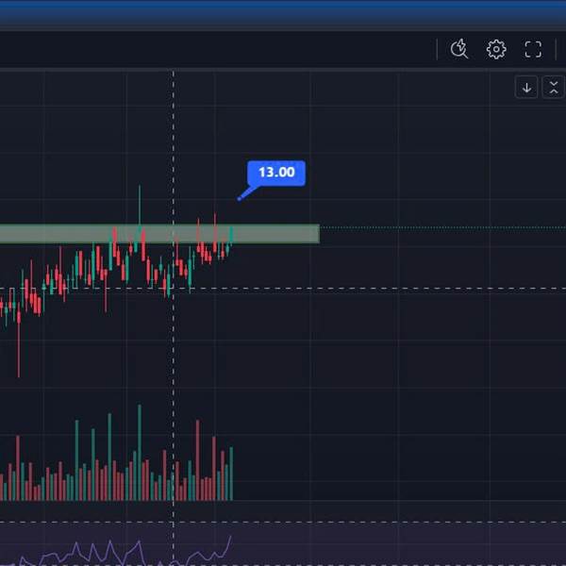
Task: Click the callout anchor point dot
Action: [x=239, y=199]
